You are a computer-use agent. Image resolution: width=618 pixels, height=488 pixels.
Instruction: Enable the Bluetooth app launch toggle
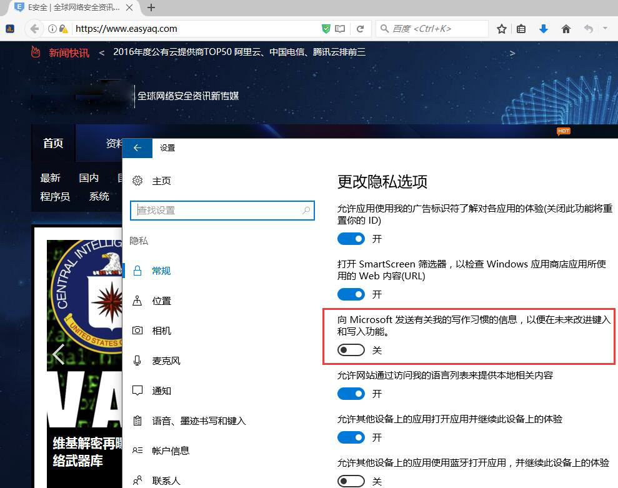351,481
